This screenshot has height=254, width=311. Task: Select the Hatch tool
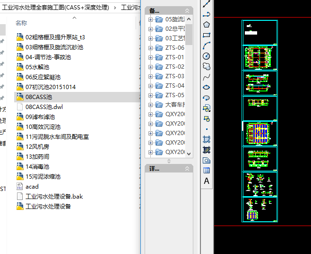pyautogui.click(x=207, y=139)
